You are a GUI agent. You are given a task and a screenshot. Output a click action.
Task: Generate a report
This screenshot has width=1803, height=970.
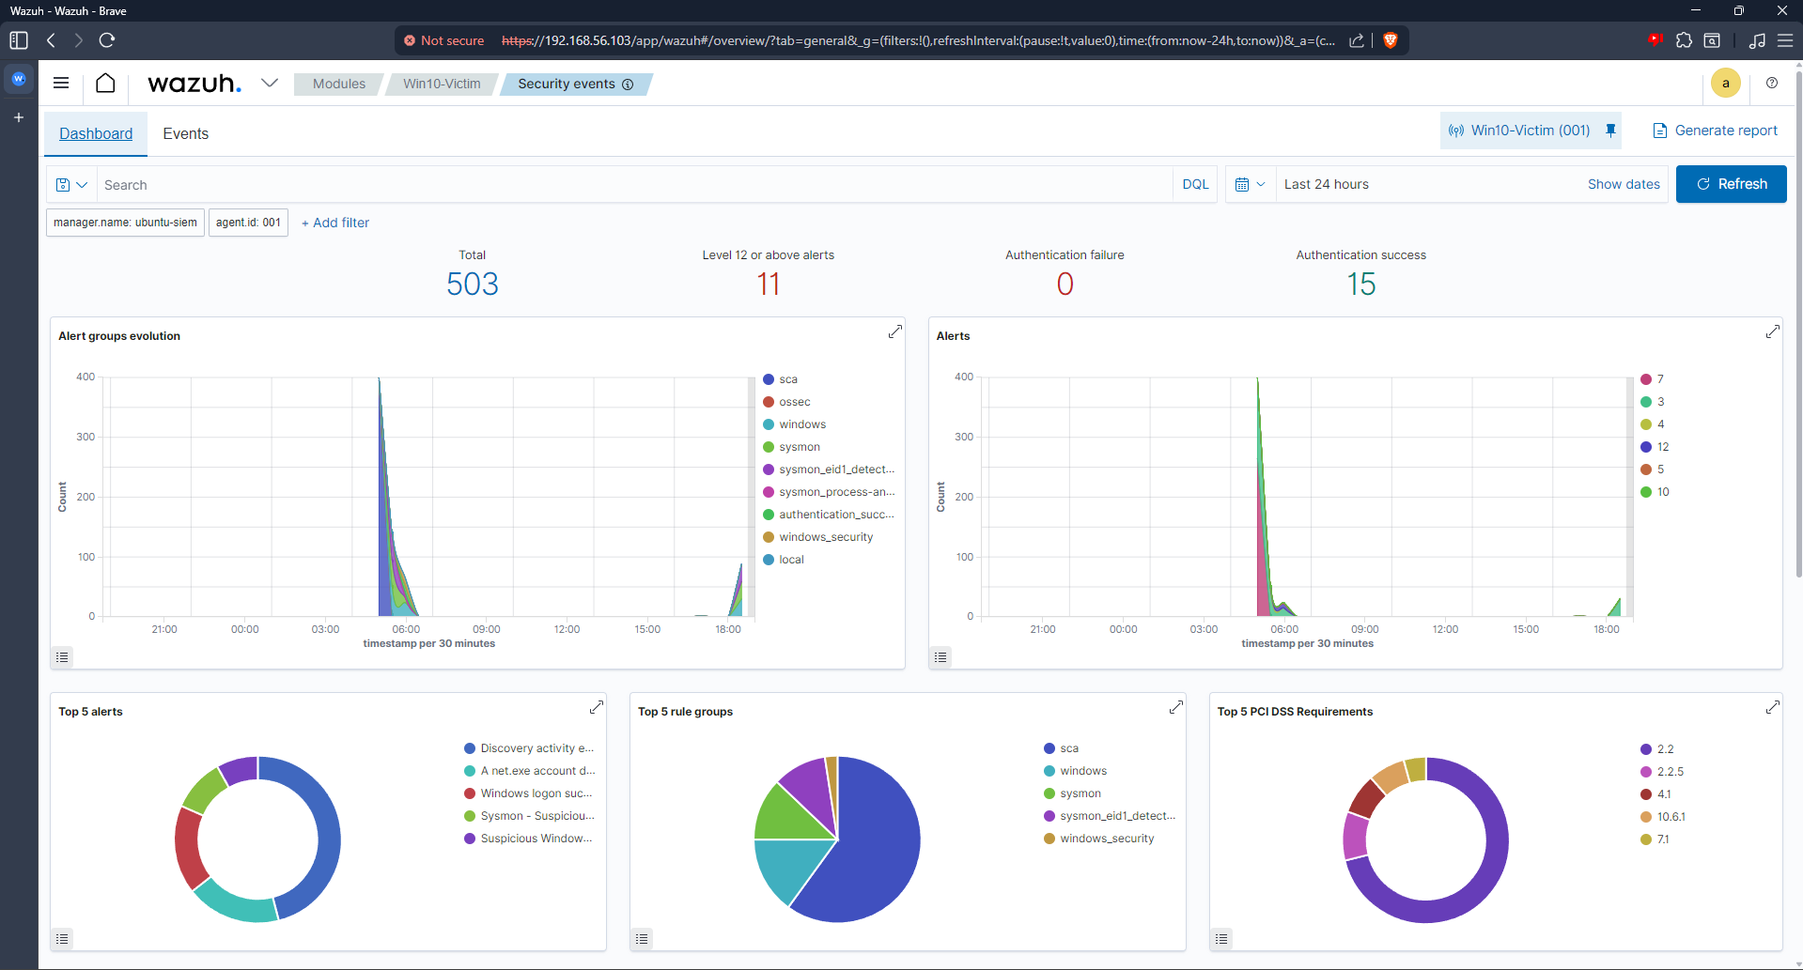pos(1715,131)
